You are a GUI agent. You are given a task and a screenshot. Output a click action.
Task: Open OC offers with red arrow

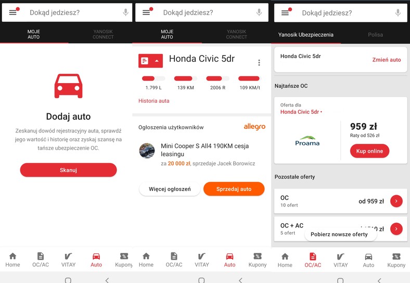396,201
